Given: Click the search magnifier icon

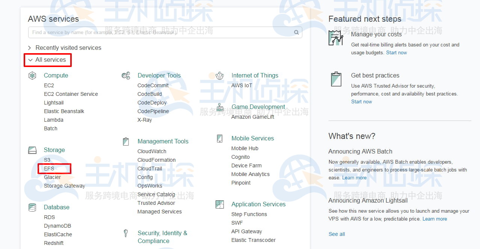Looking at the screenshot, I should coord(296,32).
